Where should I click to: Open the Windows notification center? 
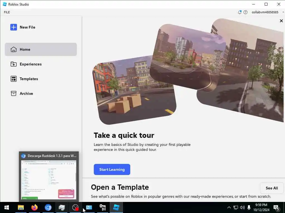click(276, 208)
